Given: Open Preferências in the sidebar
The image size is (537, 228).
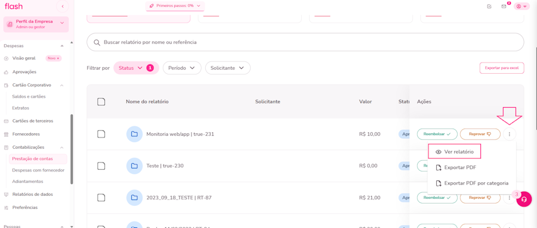Looking at the screenshot, I should click(x=25, y=208).
